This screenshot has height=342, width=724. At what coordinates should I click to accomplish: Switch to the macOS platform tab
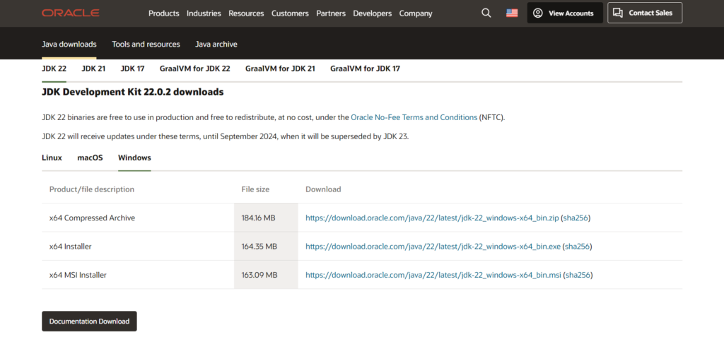tap(90, 158)
